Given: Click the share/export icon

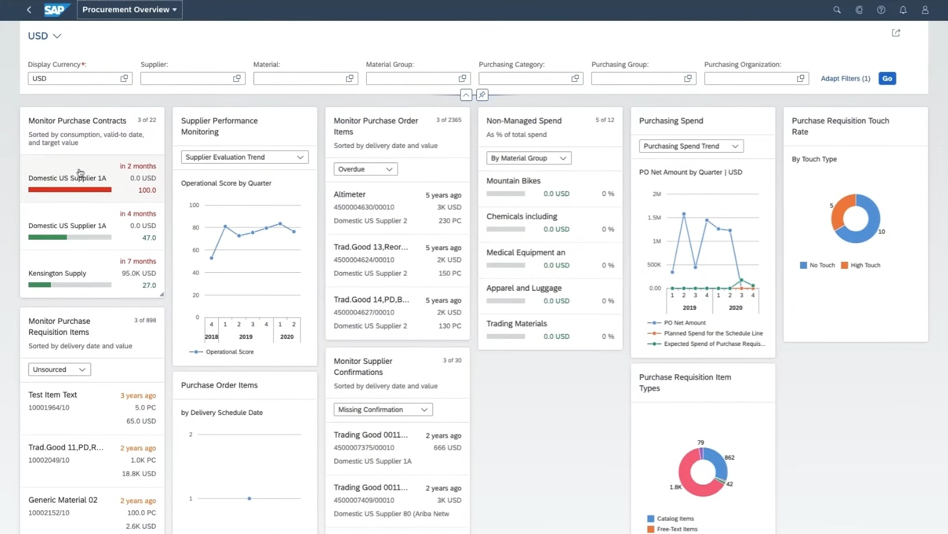Looking at the screenshot, I should [896, 33].
